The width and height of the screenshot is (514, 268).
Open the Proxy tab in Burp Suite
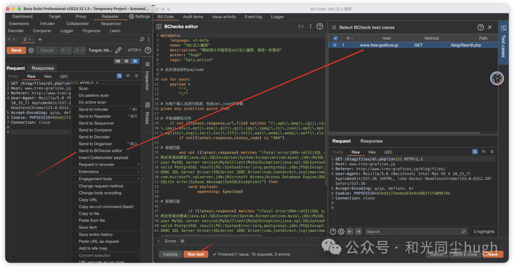point(80,16)
